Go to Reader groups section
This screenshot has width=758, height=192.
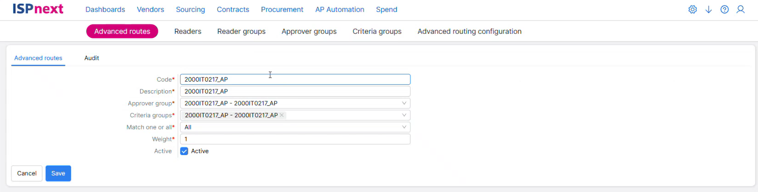[241, 31]
